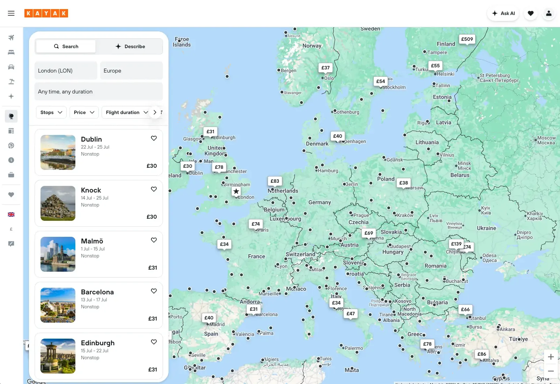Open Trips via the sidebar heart icon
Screen dimensions: 560x384
(11, 195)
